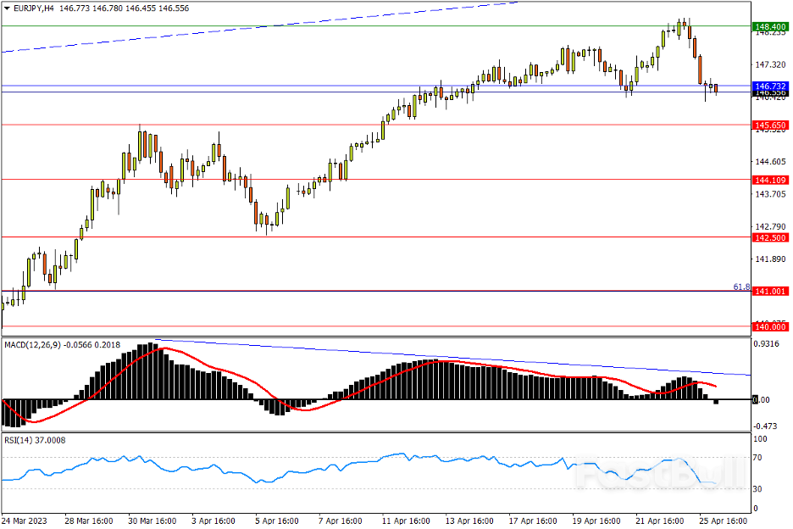Viewport: 793px width, 529px height.
Task: Select the green 148.400 price label
Action: tap(770, 27)
